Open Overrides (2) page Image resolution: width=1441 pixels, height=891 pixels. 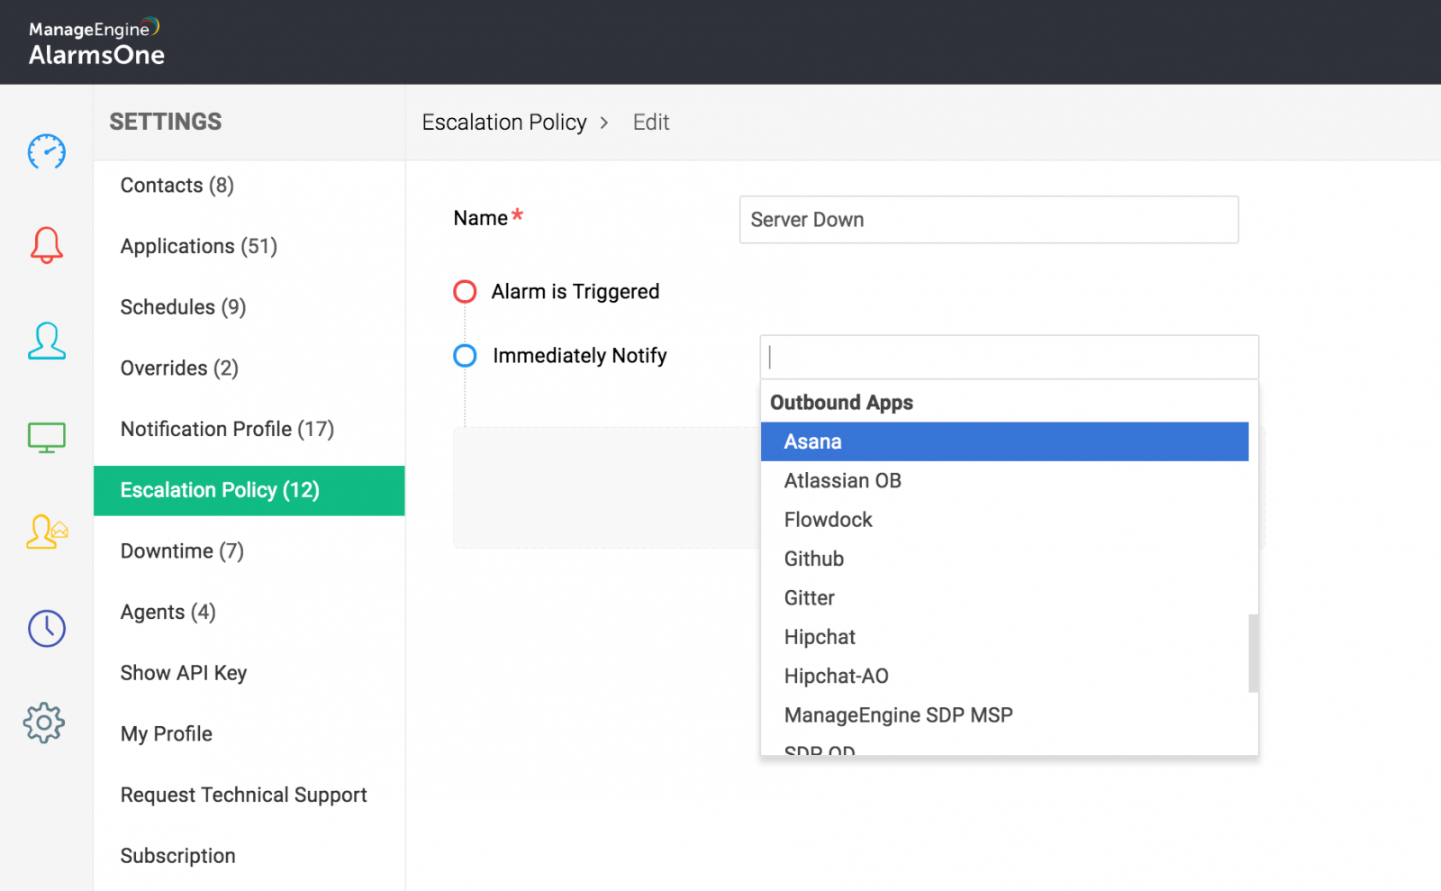click(x=179, y=368)
